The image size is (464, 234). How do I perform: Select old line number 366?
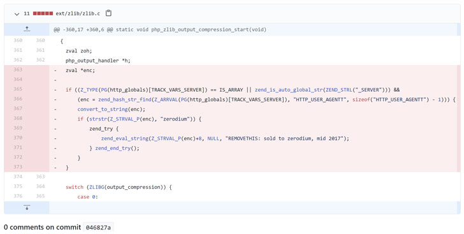[18, 99]
